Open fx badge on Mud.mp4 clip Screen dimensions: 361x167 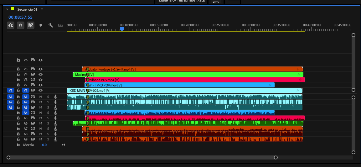point(299,74)
